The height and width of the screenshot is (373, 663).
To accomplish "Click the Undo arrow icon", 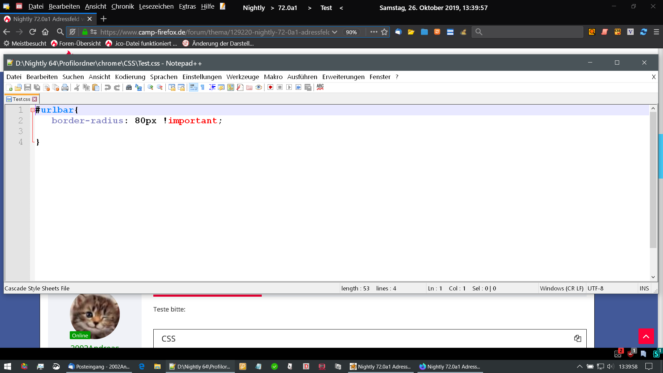I will click(x=107, y=88).
